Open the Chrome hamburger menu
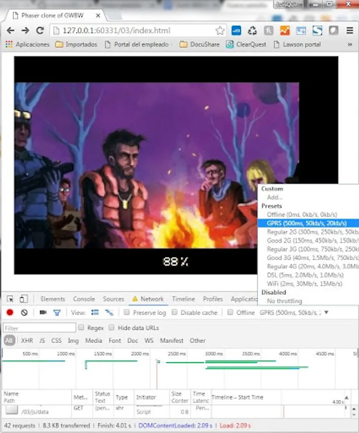The height and width of the screenshot is (433, 359). coord(350,30)
